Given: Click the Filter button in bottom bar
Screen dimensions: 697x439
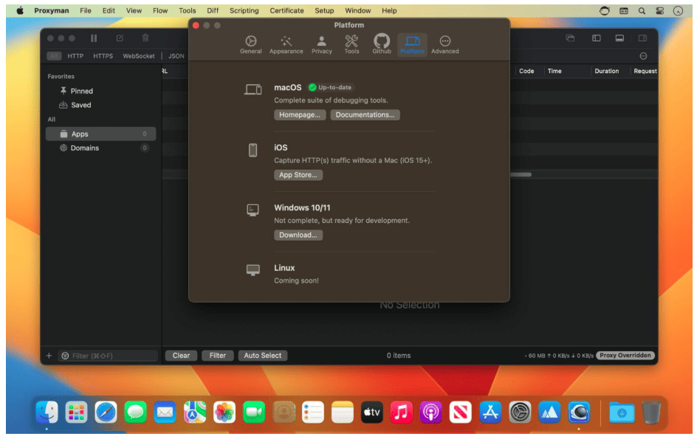Looking at the screenshot, I should click(x=217, y=355).
